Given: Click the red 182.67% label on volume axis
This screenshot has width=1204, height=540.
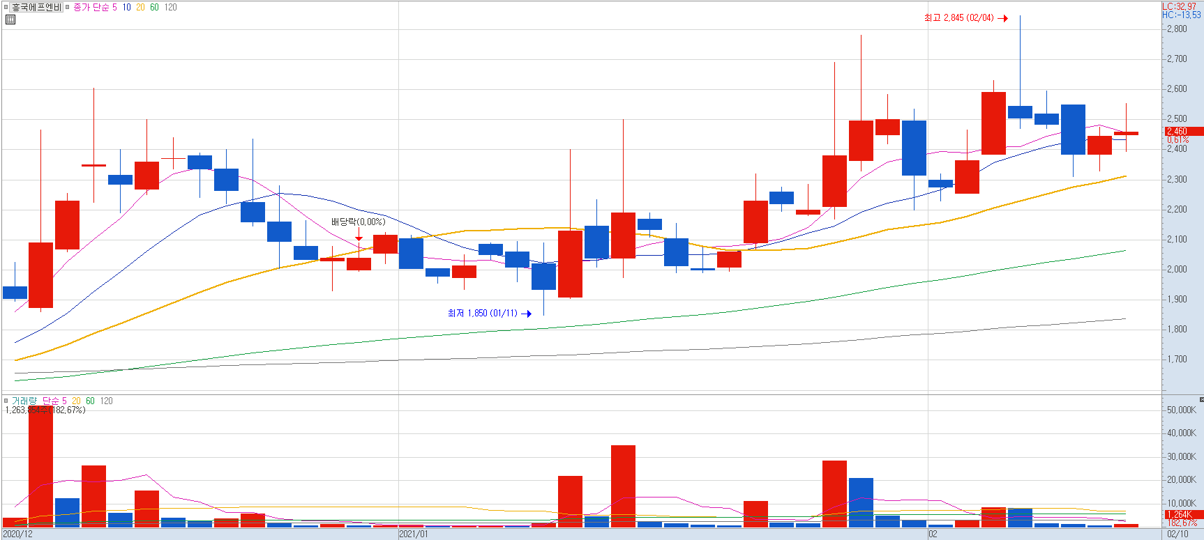Looking at the screenshot, I should tap(1182, 523).
